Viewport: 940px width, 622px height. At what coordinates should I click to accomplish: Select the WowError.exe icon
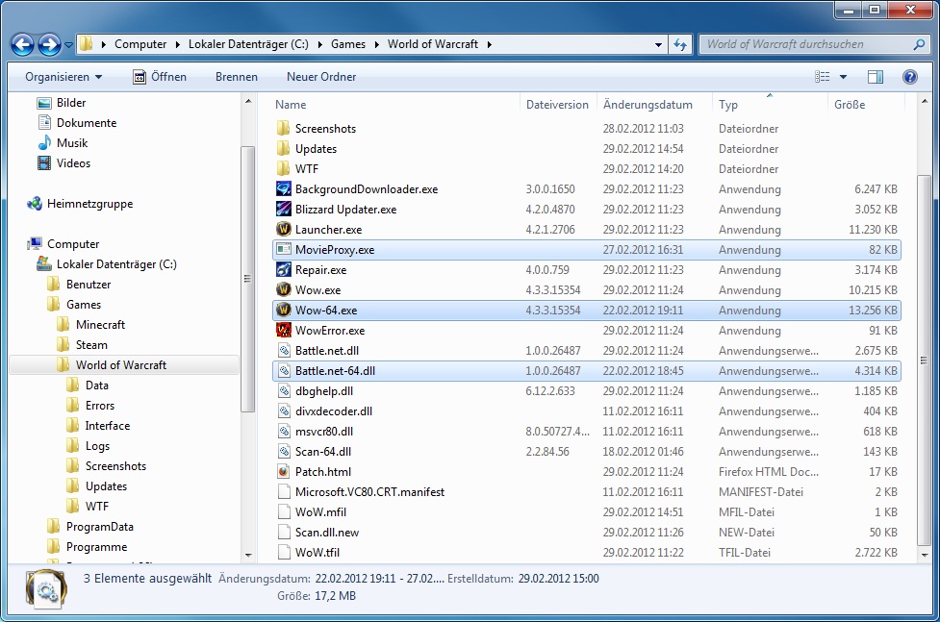coord(283,330)
